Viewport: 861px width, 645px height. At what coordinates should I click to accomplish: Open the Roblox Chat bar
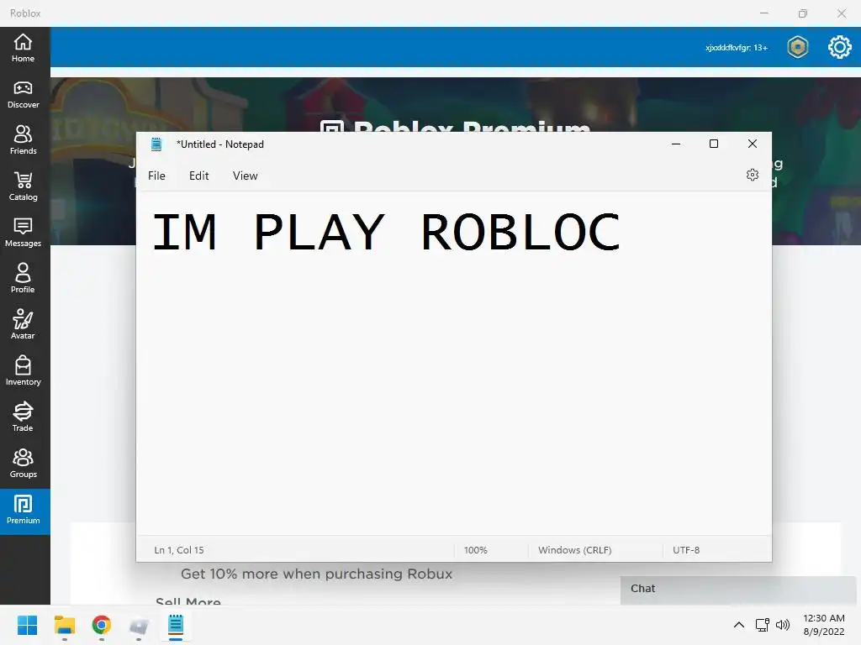click(738, 590)
